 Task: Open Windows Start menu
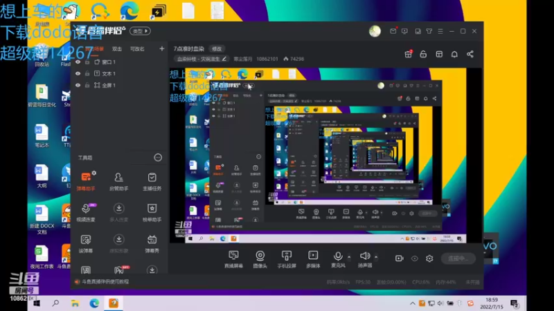pos(37,303)
